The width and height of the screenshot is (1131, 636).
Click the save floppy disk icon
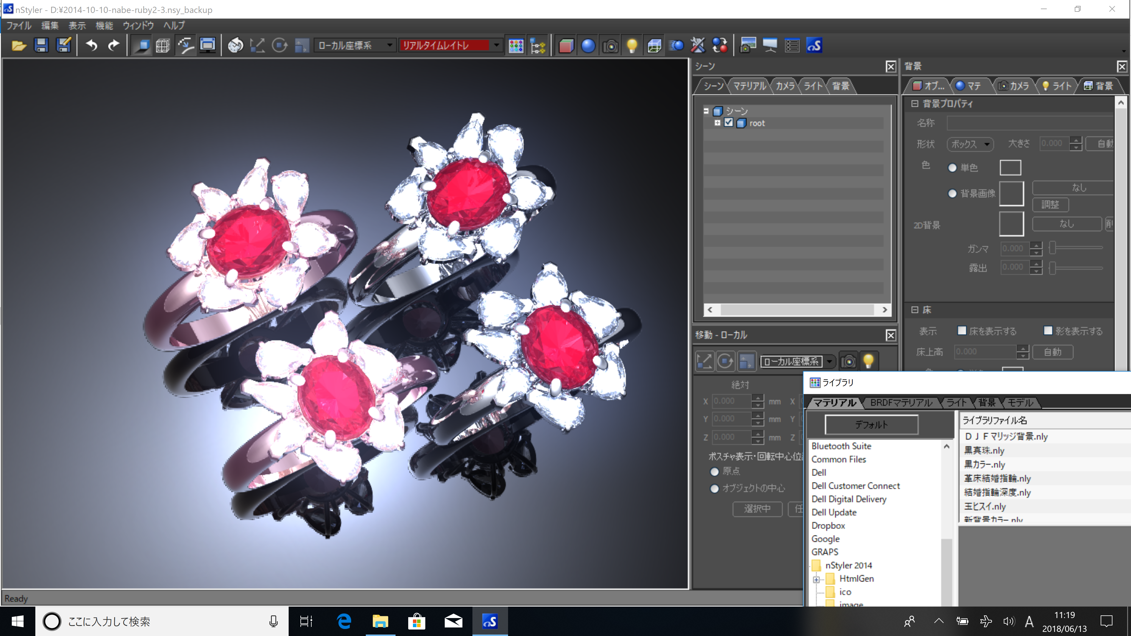pyautogui.click(x=41, y=46)
